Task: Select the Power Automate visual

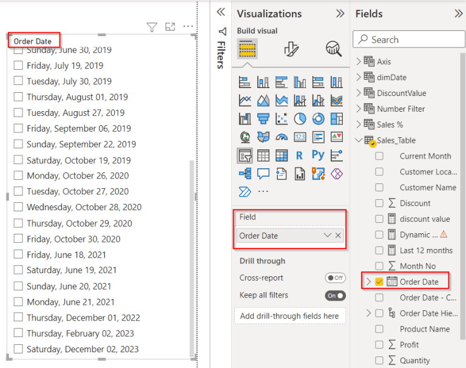Action: click(x=245, y=192)
